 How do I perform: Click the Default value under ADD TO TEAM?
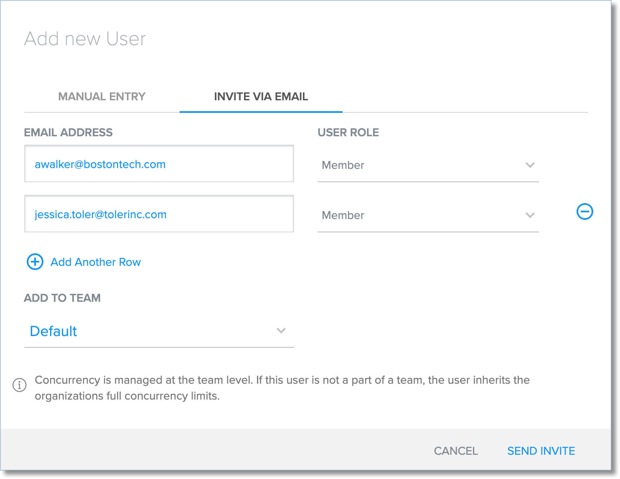[53, 331]
